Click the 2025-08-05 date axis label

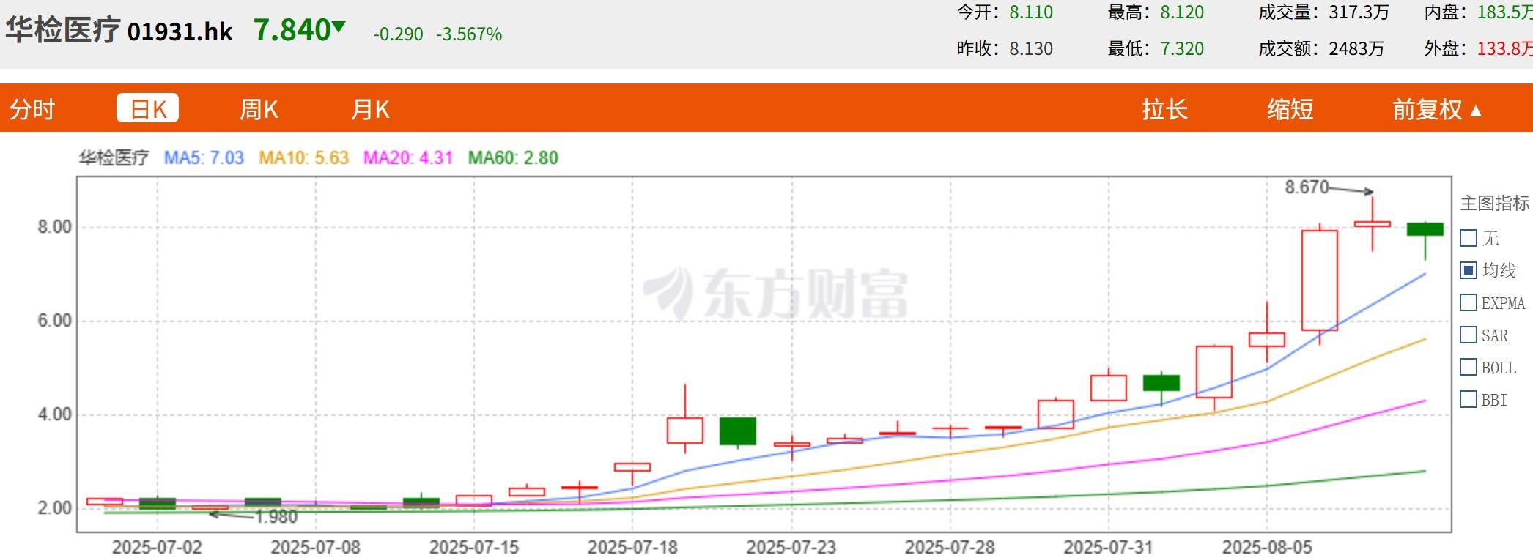(1267, 547)
